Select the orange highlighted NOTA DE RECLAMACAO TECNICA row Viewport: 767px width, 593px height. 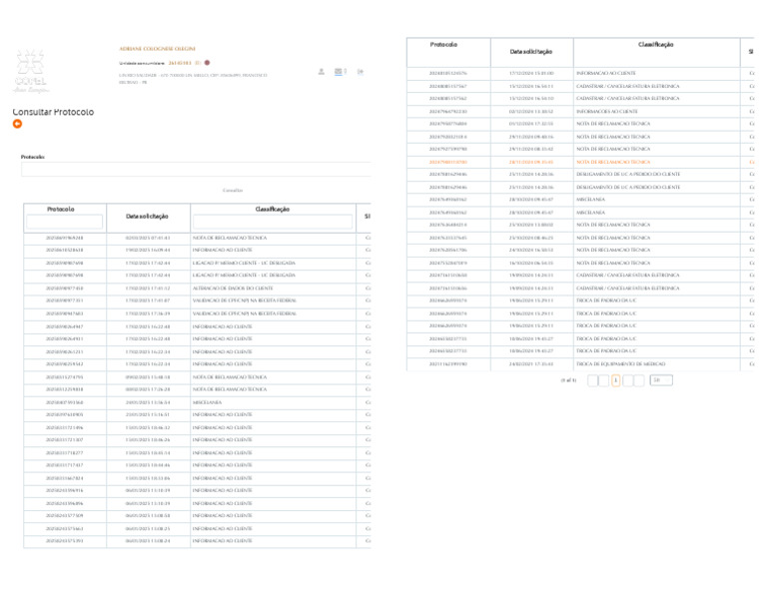coord(580,162)
